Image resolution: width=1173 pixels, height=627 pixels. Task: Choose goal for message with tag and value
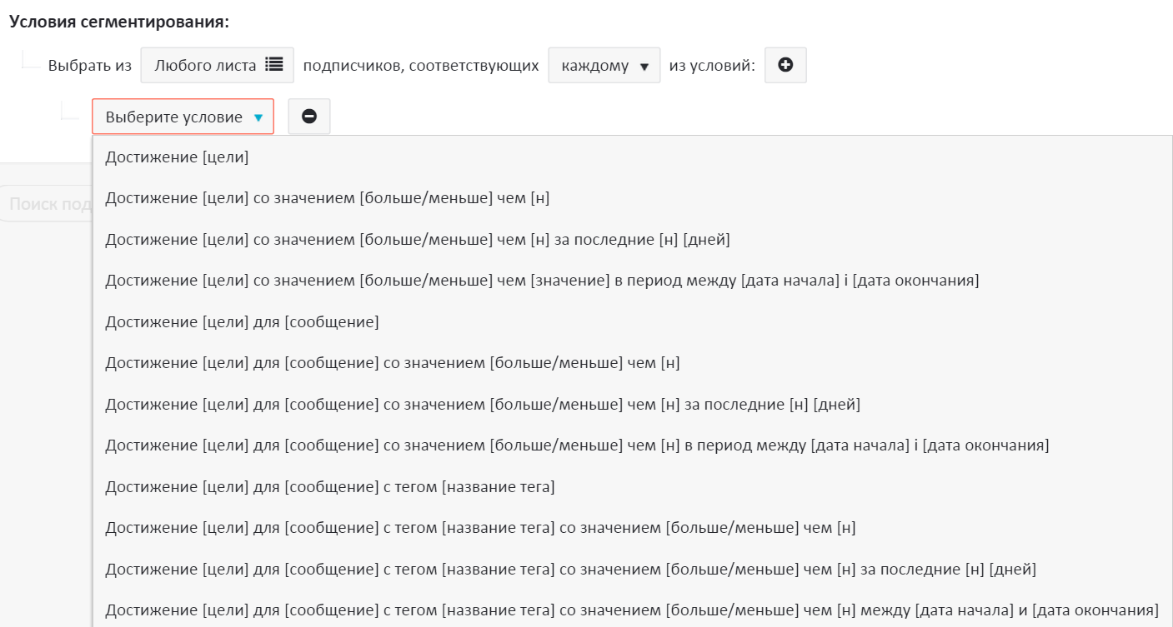click(480, 528)
